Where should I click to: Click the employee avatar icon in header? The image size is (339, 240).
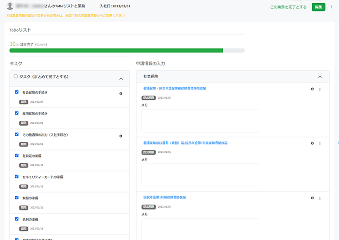coord(8,7)
